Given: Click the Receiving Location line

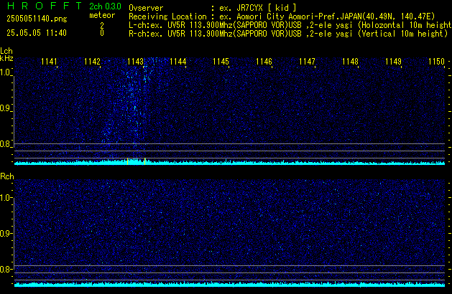Looking at the screenshot, I should [x=282, y=16].
